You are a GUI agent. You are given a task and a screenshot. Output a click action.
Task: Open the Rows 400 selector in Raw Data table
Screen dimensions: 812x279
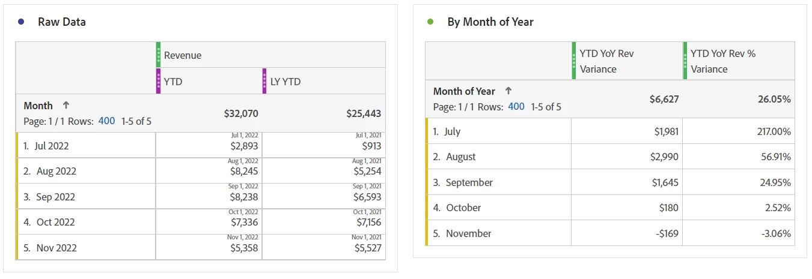(x=106, y=121)
